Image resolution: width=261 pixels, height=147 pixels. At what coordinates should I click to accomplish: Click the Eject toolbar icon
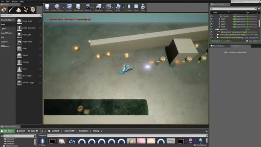143,8
